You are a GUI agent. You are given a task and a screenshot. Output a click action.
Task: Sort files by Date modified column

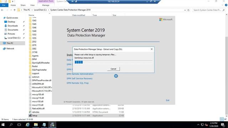point(79,15)
